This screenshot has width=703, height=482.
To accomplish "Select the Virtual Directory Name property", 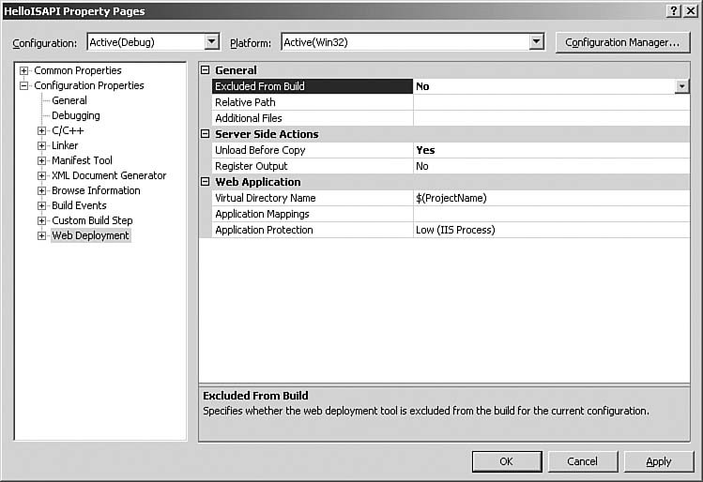I will click(x=312, y=198).
